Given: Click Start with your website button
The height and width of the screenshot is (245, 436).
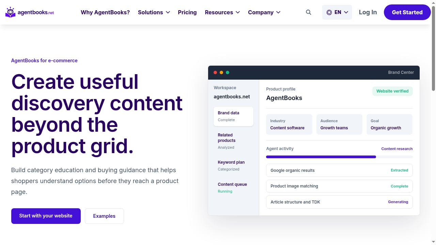Looking at the screenshot, I should [x=46, y=216].
